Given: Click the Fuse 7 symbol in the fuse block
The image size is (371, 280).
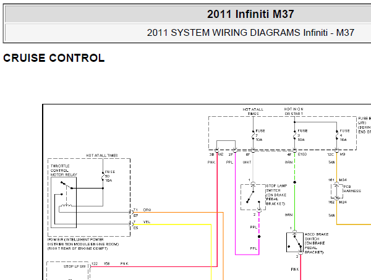Looking at the screenshot, I should click(x=253, y=135).
